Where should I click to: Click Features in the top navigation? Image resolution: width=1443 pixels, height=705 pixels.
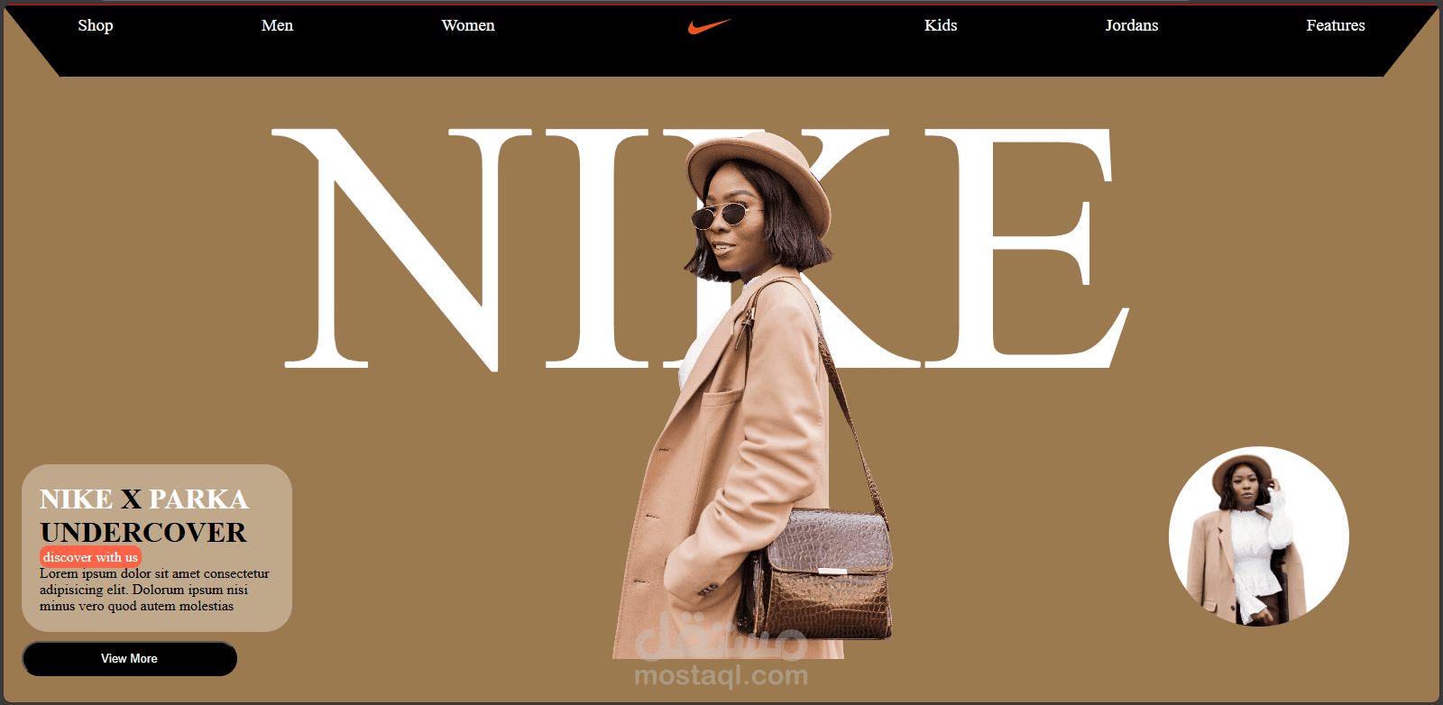click(1336, 25)
